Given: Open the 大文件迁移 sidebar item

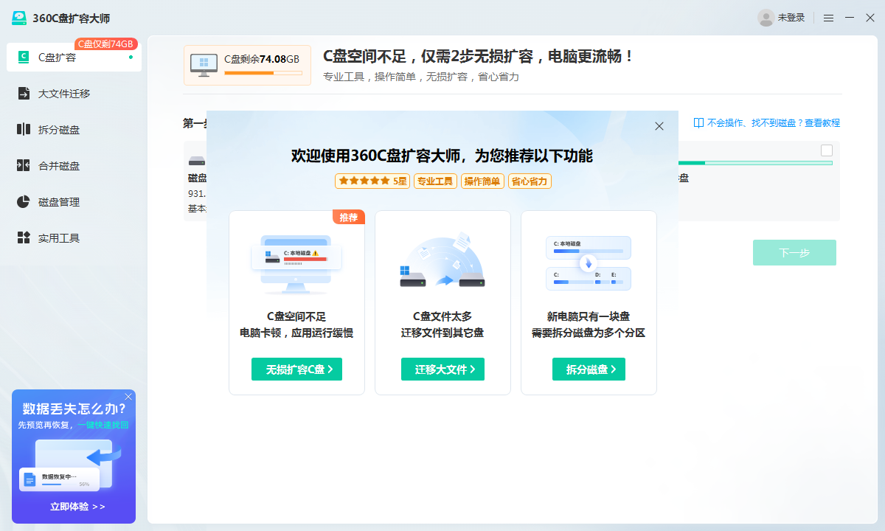Looking at the screenshot, I should 74,94.
